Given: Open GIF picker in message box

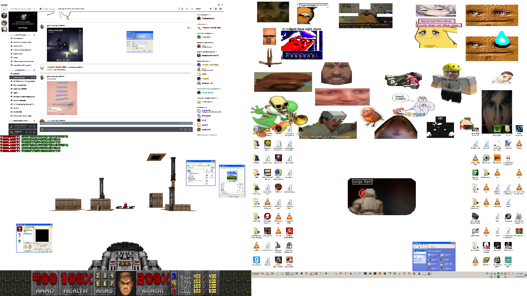Looking at the screenshot, I should (185, 129).
